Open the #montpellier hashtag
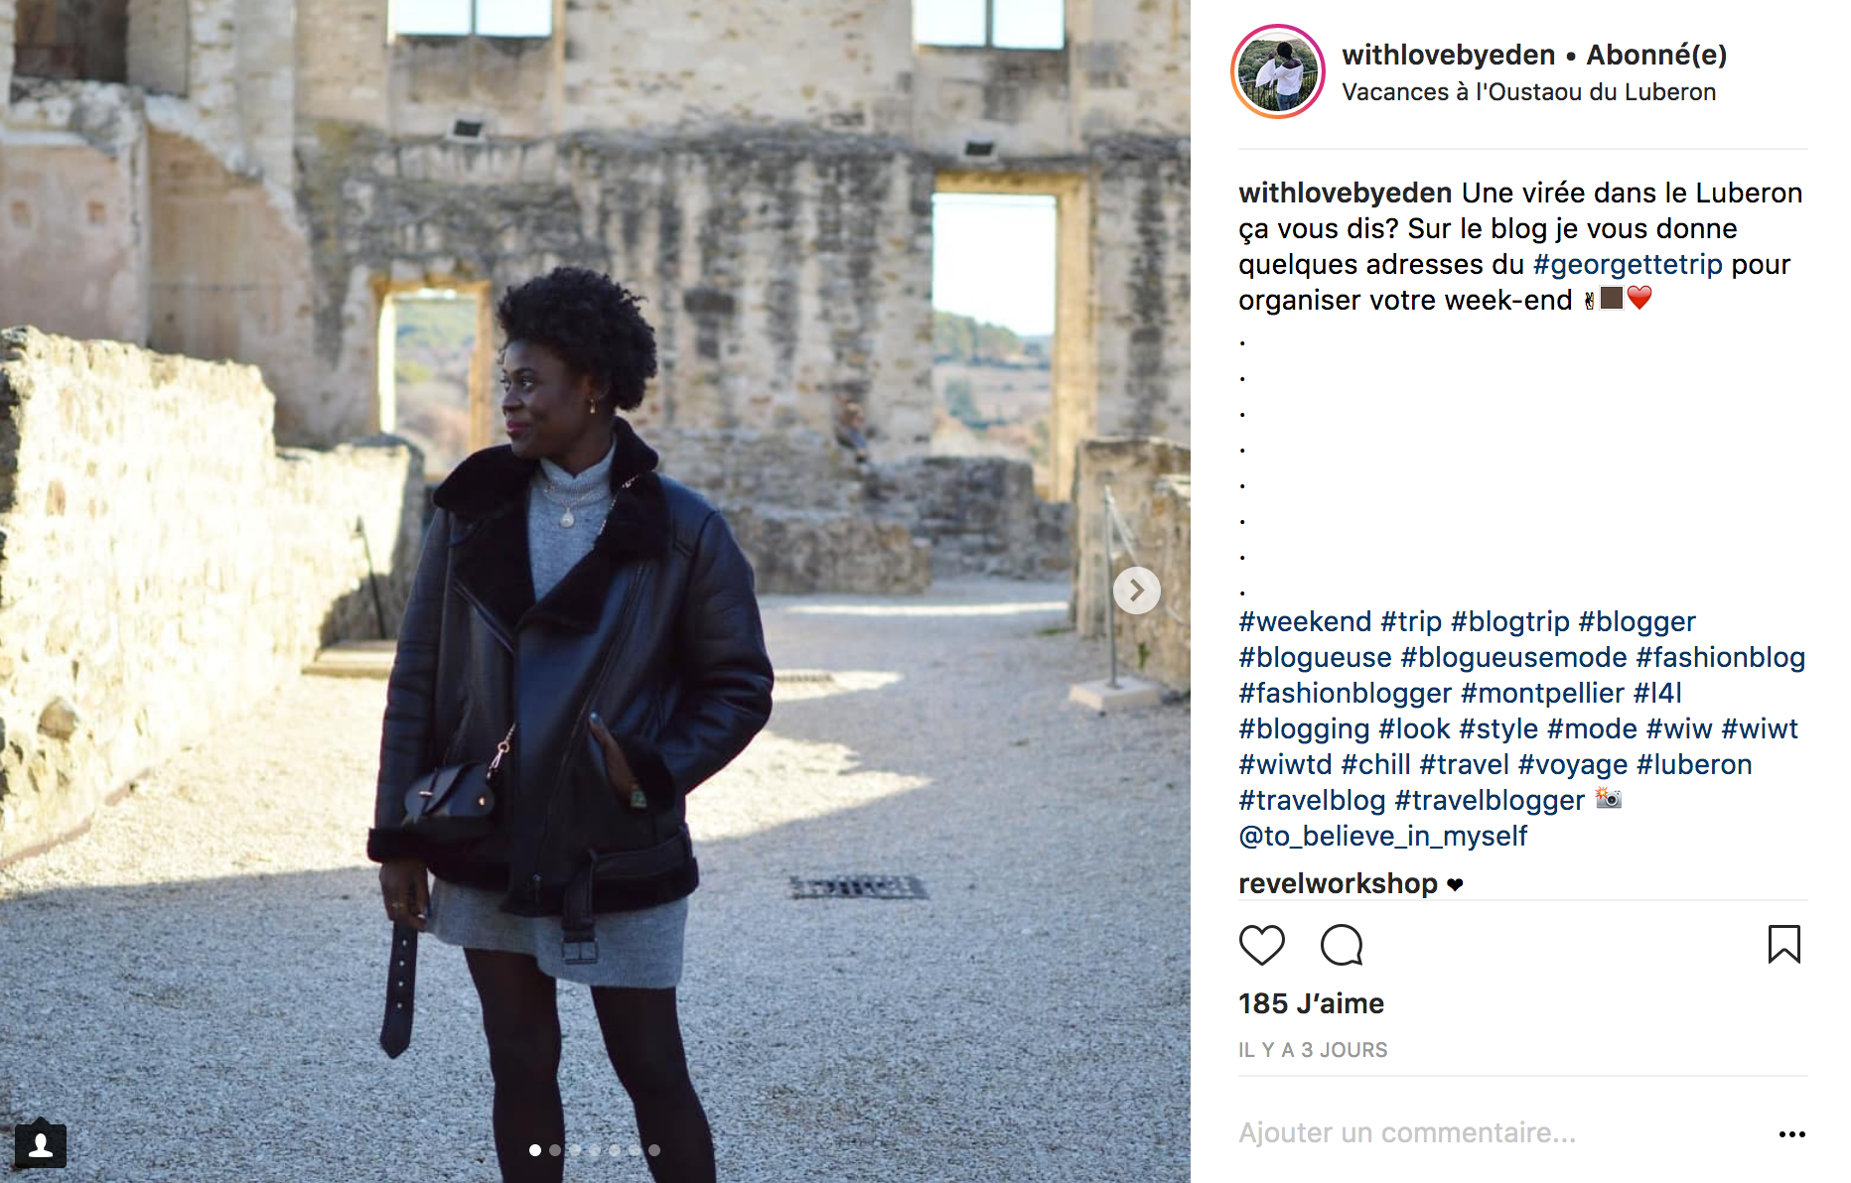The width and height of the screenshot is (1851, 1183). tap(1542, 693)
